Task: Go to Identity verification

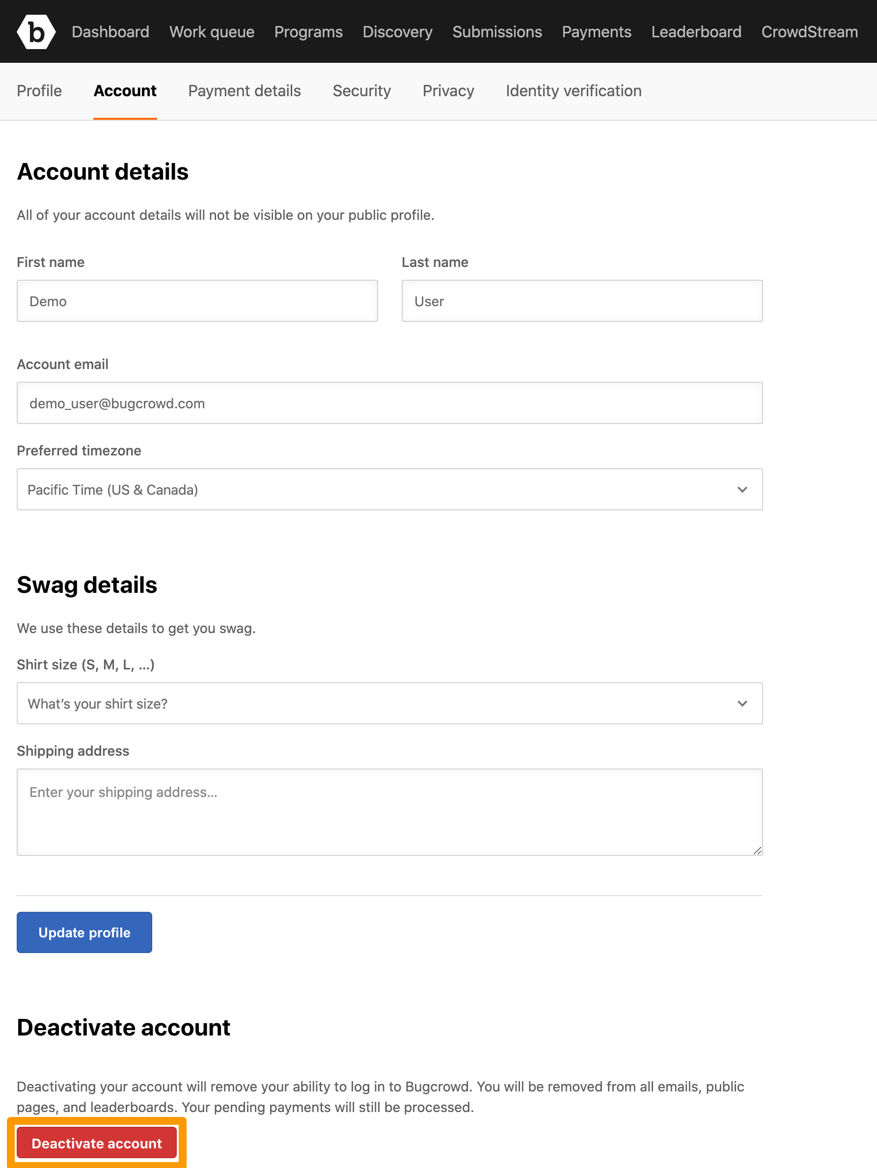Action: click(x=573, y=91)
